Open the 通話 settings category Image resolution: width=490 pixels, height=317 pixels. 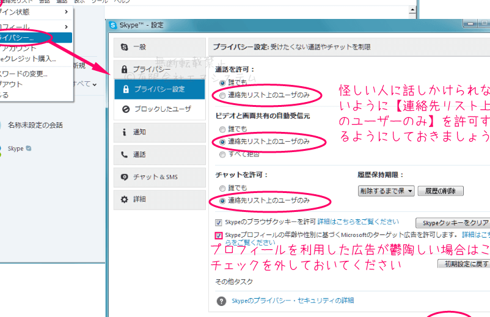[x=159, y=155]
